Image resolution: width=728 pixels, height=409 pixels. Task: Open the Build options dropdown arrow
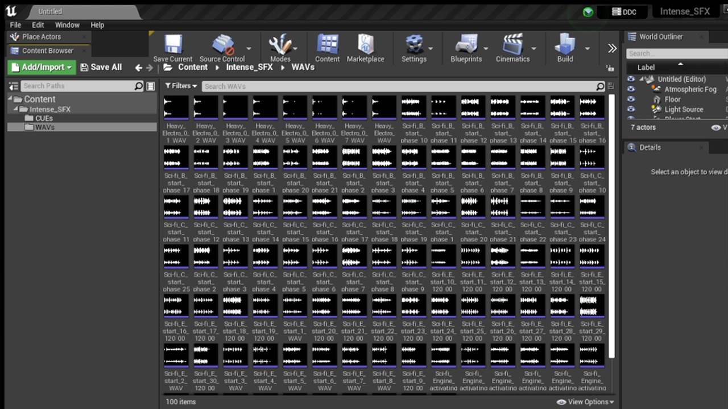coord(588,48)
